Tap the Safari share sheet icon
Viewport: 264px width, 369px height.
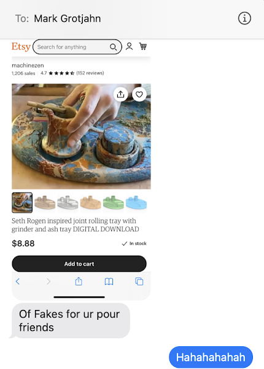coord(79,281)
